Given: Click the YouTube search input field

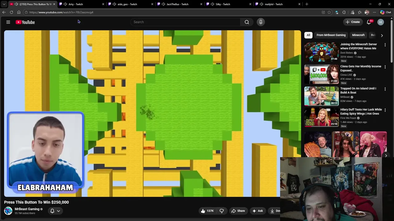Looking at the screenshot, I should point(186,22).
